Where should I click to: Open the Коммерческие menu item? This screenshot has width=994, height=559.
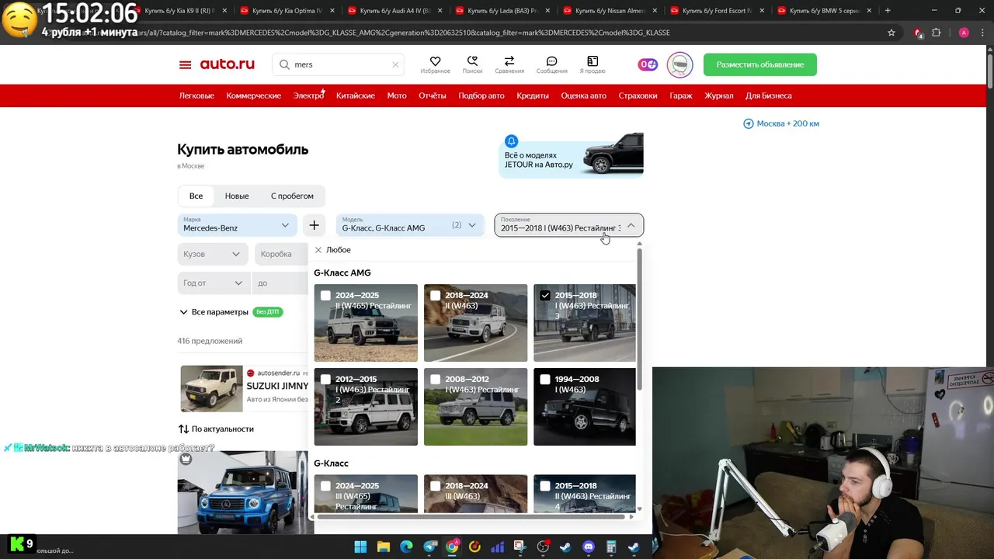[x=254, y=95]
